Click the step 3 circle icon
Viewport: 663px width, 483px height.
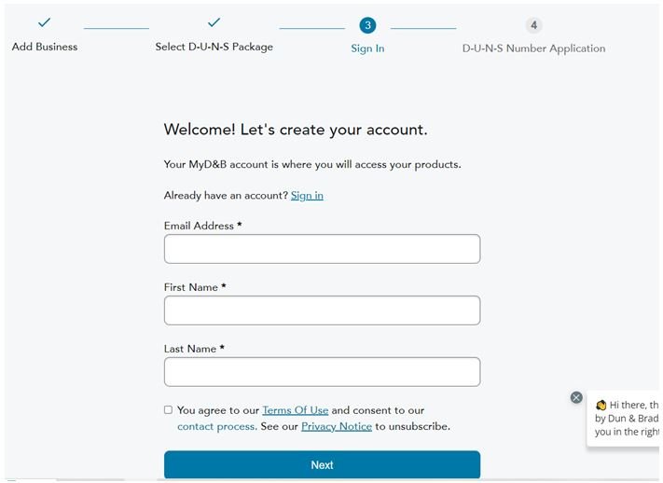coord(367,25)
